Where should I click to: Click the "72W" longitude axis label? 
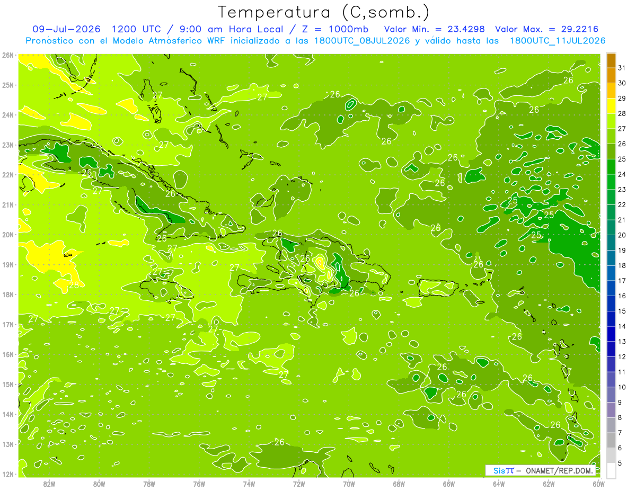(299, 484)
